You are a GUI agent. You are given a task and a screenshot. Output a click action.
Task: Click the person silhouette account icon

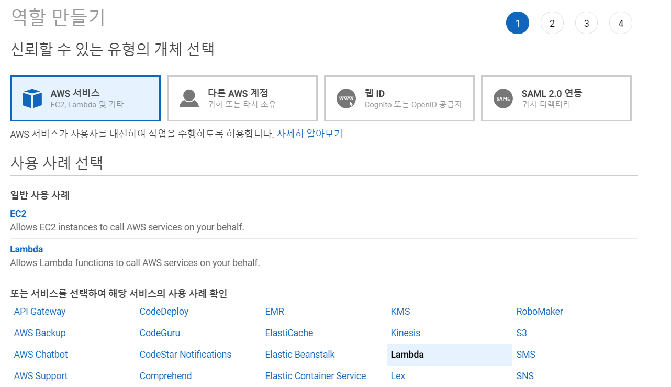pos(189,98)
